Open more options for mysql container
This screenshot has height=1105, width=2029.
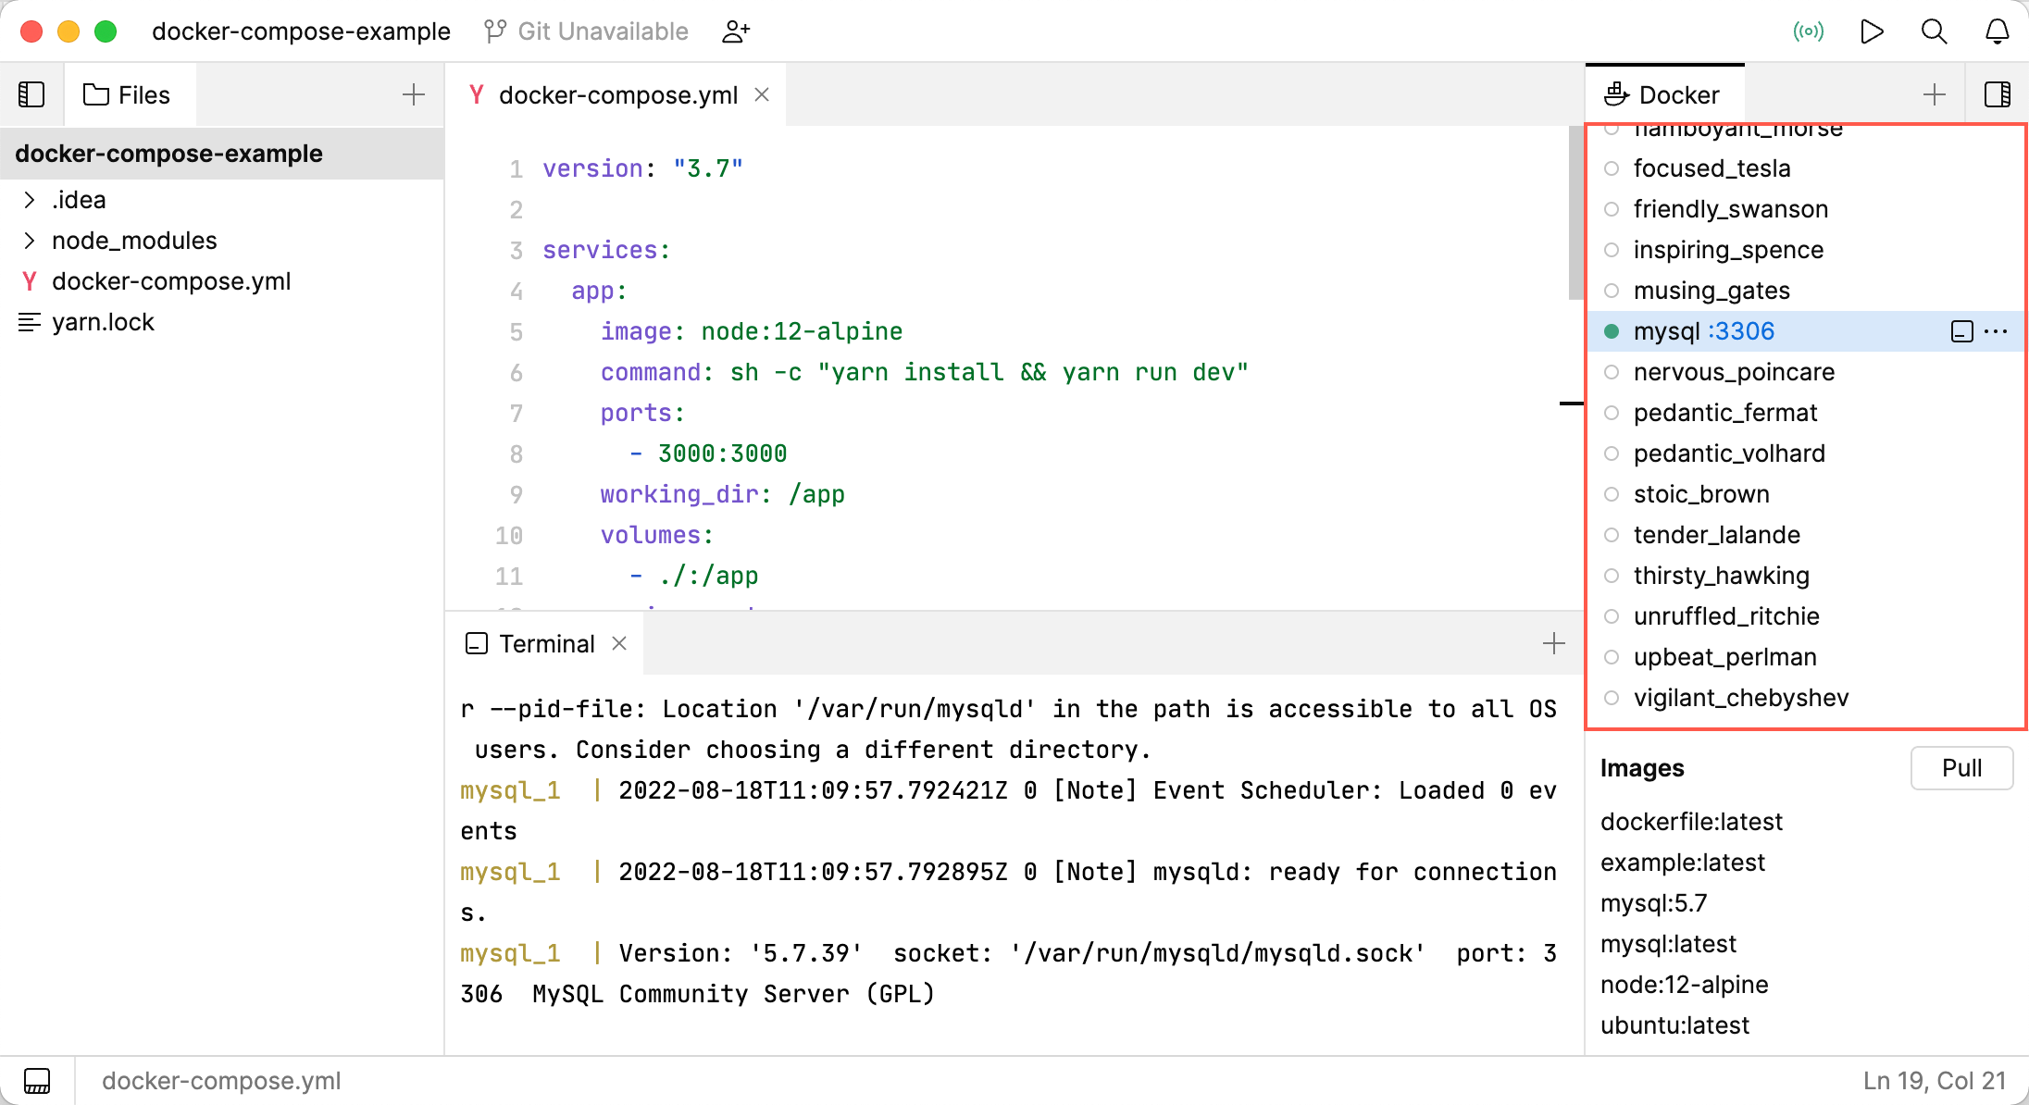tap(1996, 330)
